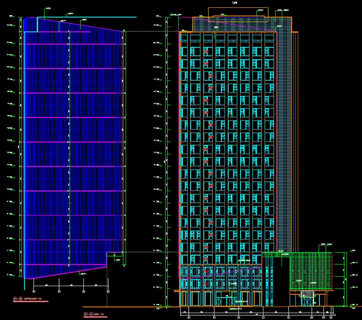Image resolution: width=362 pixels, height=320 pixels.
Task: Select the tall hatched vertical strip on tower right side
Action: coord(283,137)
